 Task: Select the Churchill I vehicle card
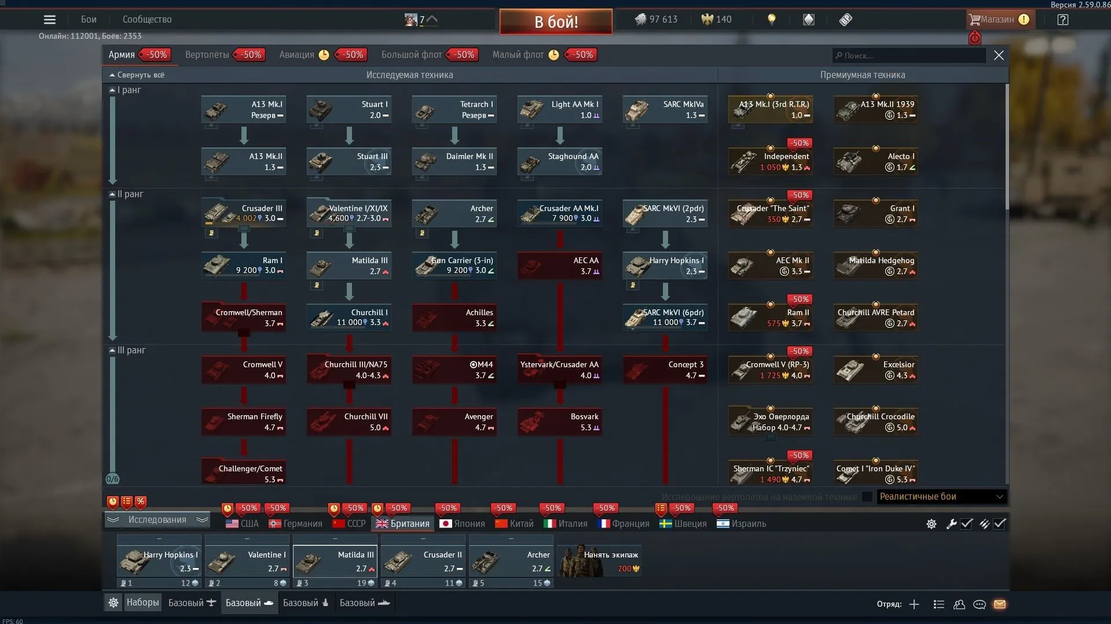tap(349, 317)
